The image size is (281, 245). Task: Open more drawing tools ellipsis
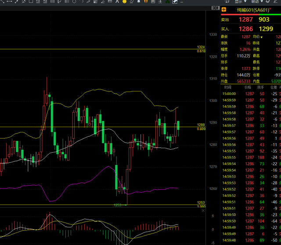coord(182,2)
